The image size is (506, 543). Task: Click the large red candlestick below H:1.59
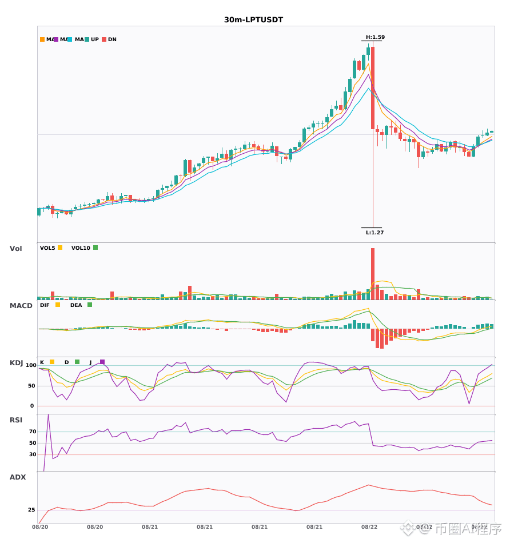pos(373,88)
